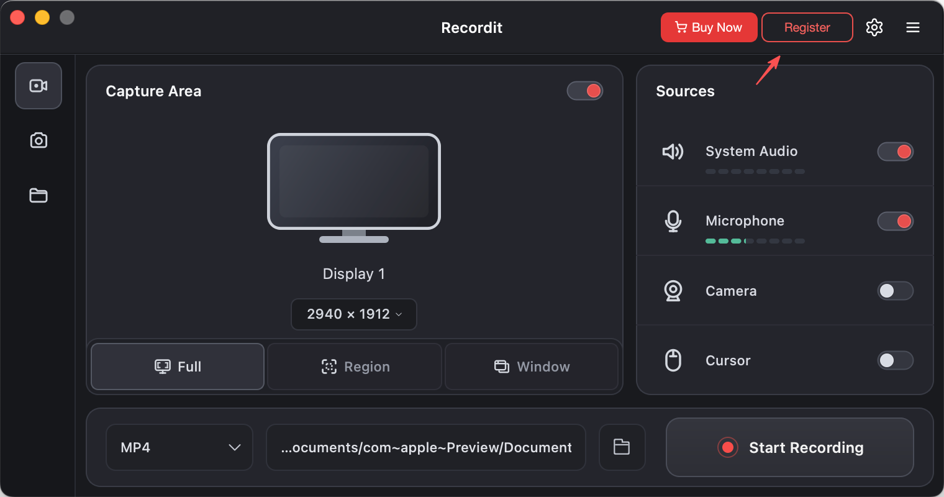The height and width of the screenshot is (497, 944).
Task: Click the Camera label
Action: pos(731,291)
